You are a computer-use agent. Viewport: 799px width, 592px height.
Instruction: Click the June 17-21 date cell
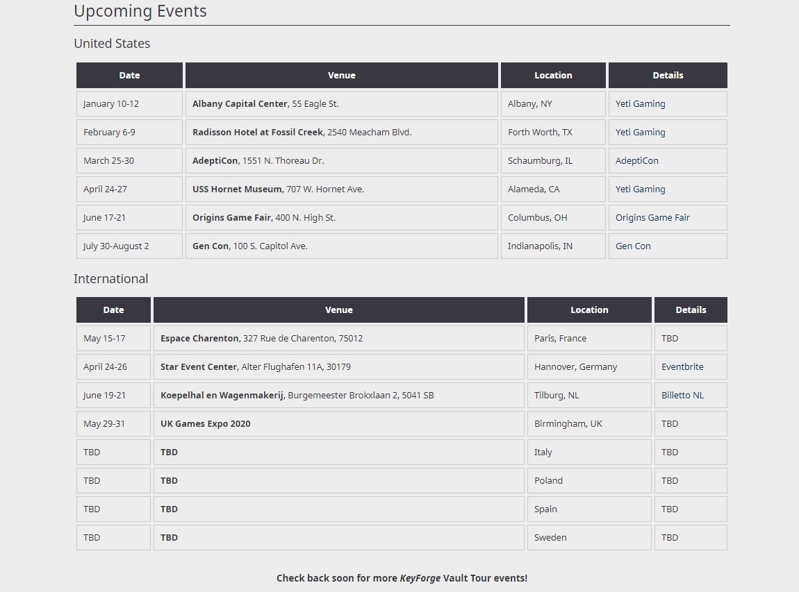129,218
